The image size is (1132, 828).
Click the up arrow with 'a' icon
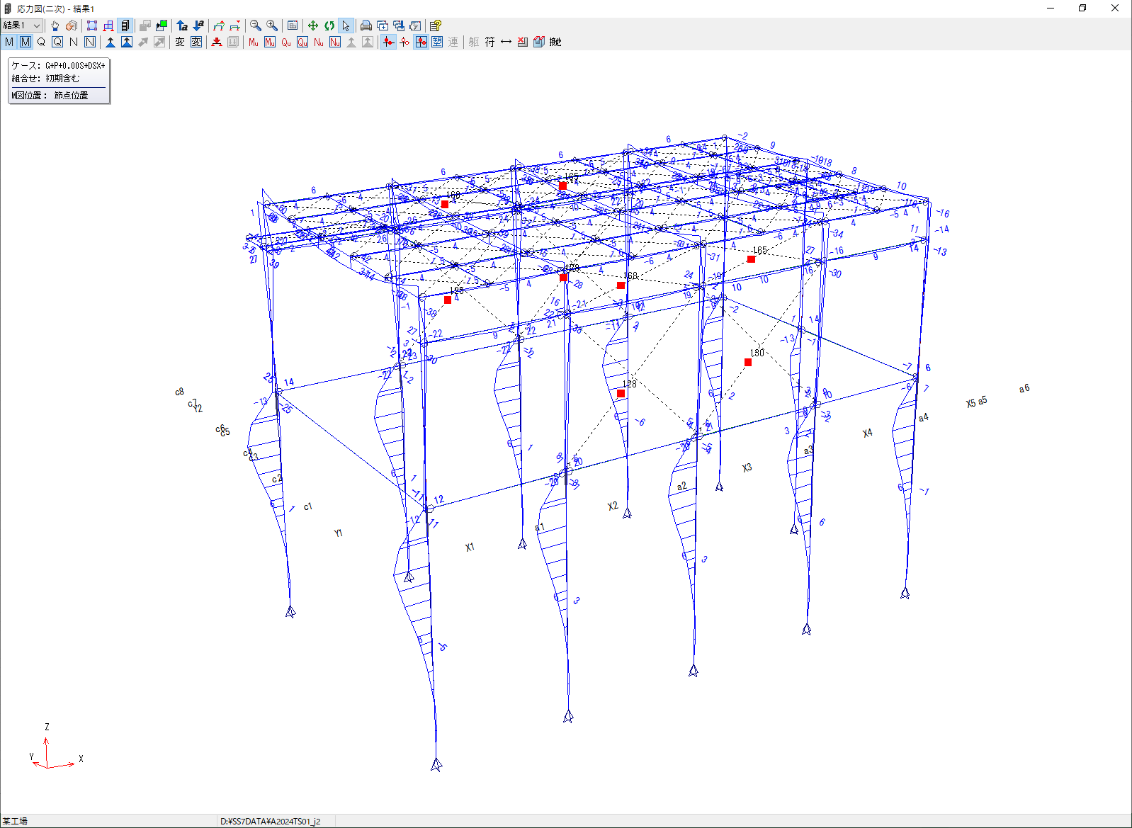pos(182,25)
